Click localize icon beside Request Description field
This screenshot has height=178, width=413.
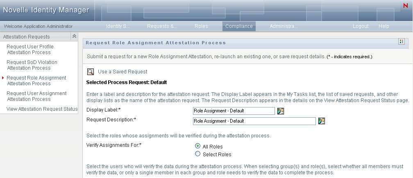(x=322, y=121)
